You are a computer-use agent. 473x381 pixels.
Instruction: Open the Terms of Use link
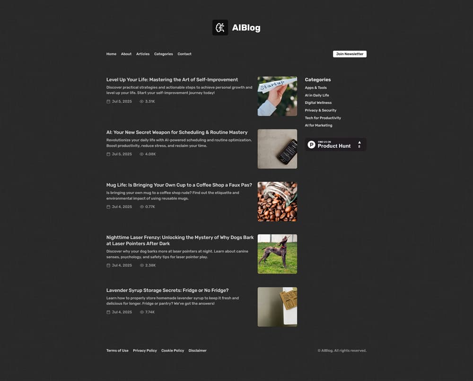(x=117, y=351)
